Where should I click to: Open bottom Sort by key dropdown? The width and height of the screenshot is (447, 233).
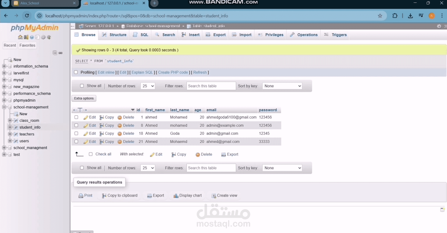pyautogui.click(x=282, y=168)
